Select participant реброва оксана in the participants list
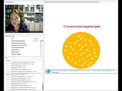The height and width of the screenshot is (91, 122). pyautogui.click(x=15, y=52)
